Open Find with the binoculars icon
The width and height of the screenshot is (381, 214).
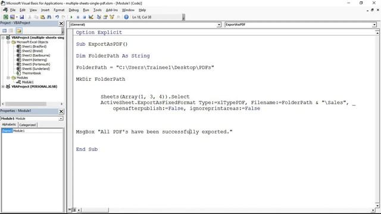tap(49, 17)
